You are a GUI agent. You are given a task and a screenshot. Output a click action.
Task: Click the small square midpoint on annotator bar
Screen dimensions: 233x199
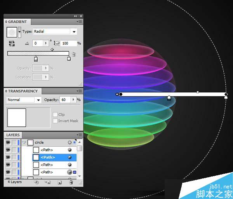pos(198,92)
